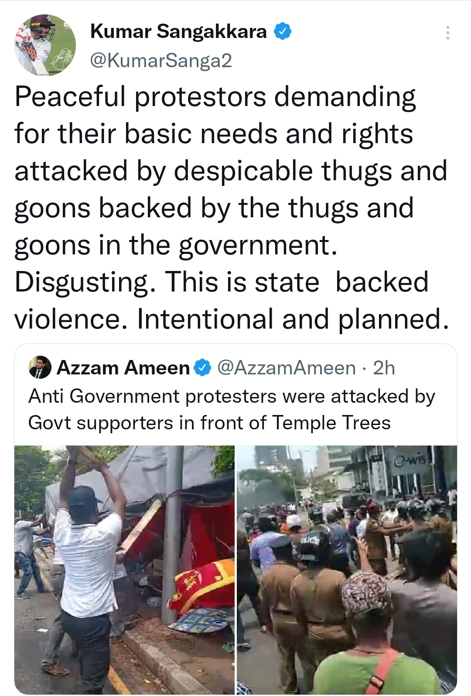This screenshot has width=471, height=696.
Task: Visit the @AzzamAmeen handle
Action: tap(287, 368)
